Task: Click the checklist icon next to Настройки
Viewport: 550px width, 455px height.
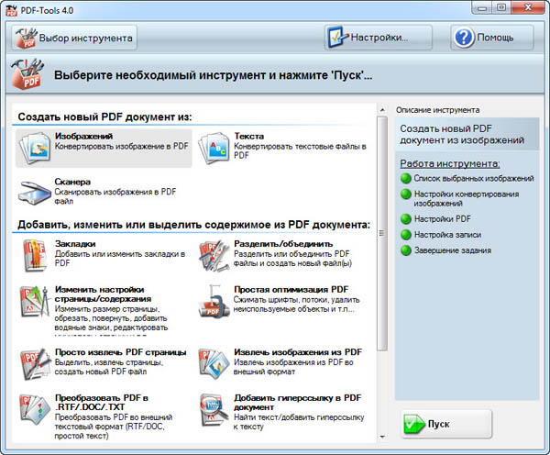Action: tap(338, 37)
